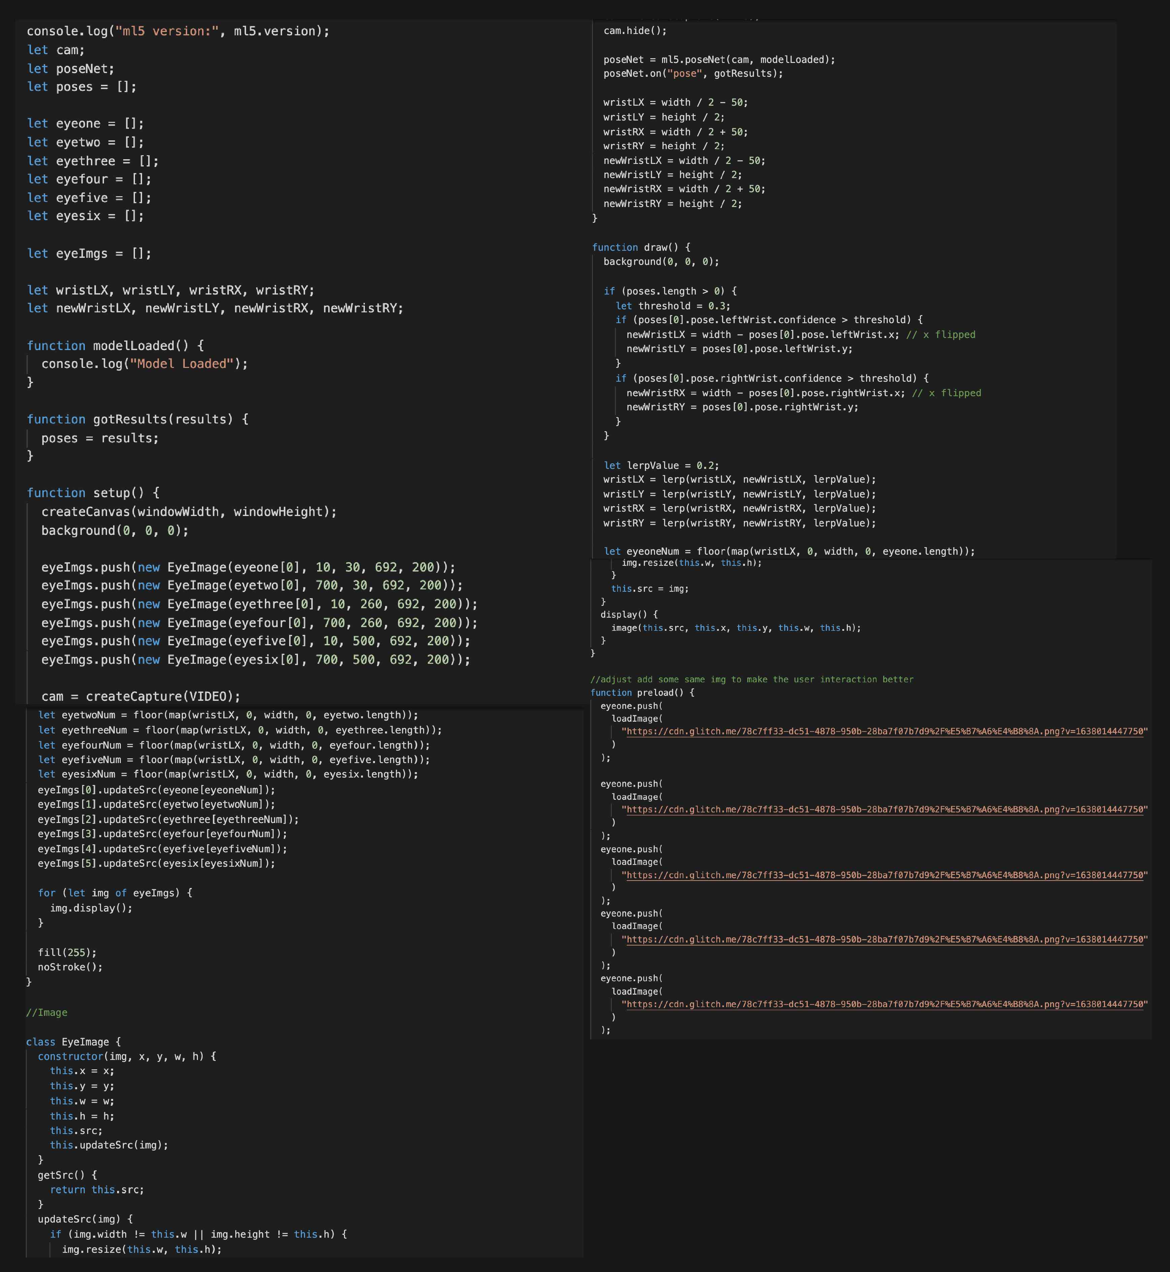Click the "let lerpValue = 0.2;" line

tap(662, 466)
